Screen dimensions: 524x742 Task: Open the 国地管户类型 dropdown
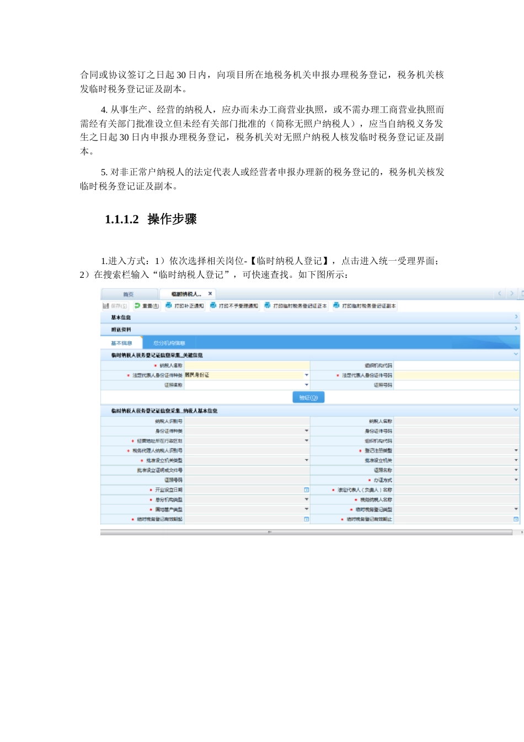click(307, 509)
